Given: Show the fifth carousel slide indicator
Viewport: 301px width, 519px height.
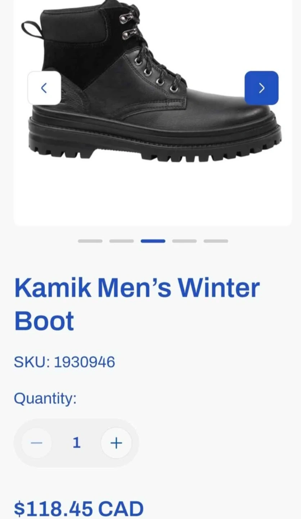Looking at the screenshot, I should (x=216, y=241).
